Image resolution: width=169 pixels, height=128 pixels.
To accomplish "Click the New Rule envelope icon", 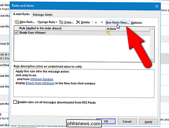I will tap(17, 22).
